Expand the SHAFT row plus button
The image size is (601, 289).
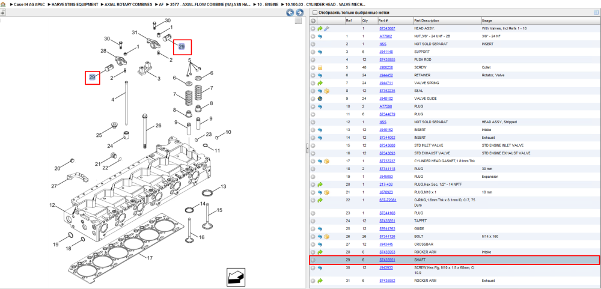point(313,260)
